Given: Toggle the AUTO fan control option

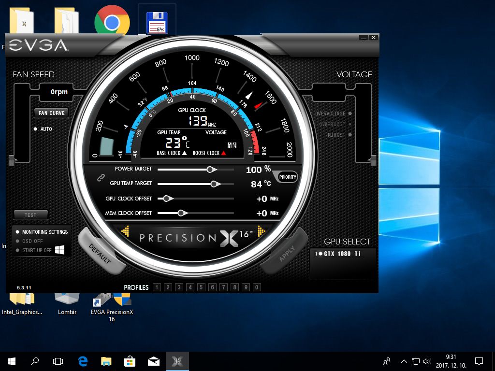Looking at the screenshot, I should (x=43, y=129).
